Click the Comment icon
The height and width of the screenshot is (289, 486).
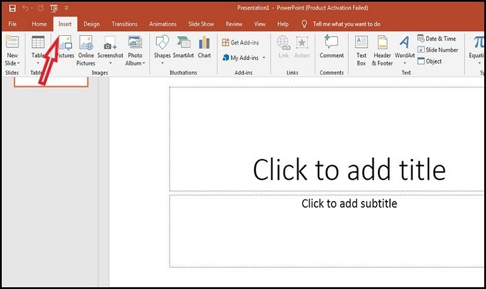click(332, 47)
